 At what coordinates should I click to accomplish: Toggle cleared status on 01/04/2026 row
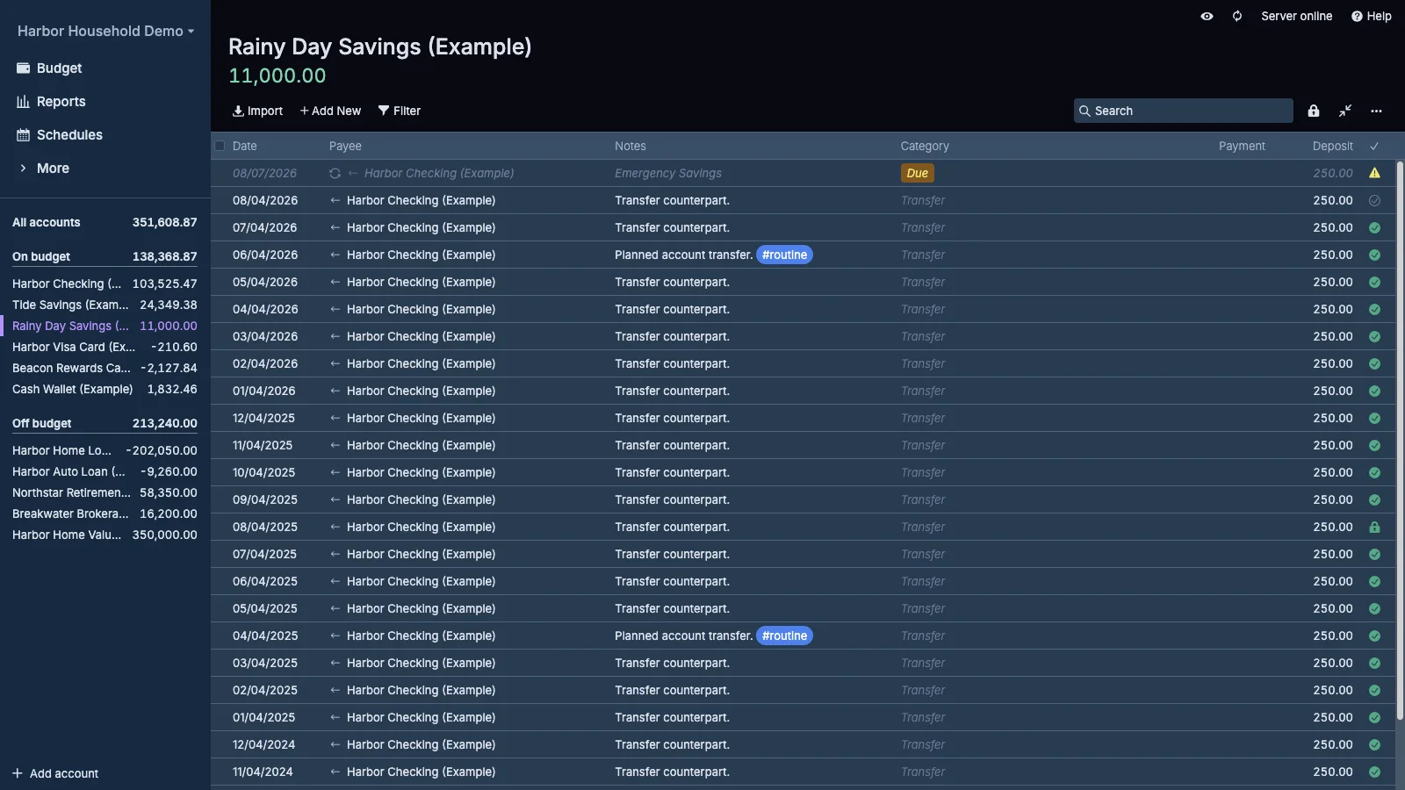(1374, 391)
